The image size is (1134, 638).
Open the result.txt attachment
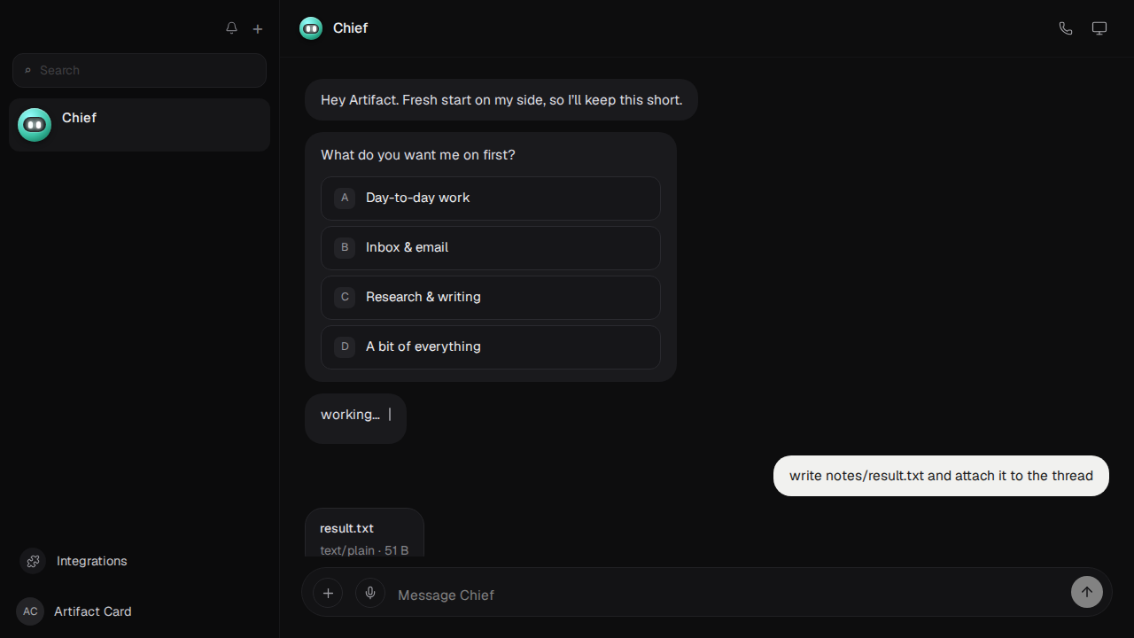point(364,533)
